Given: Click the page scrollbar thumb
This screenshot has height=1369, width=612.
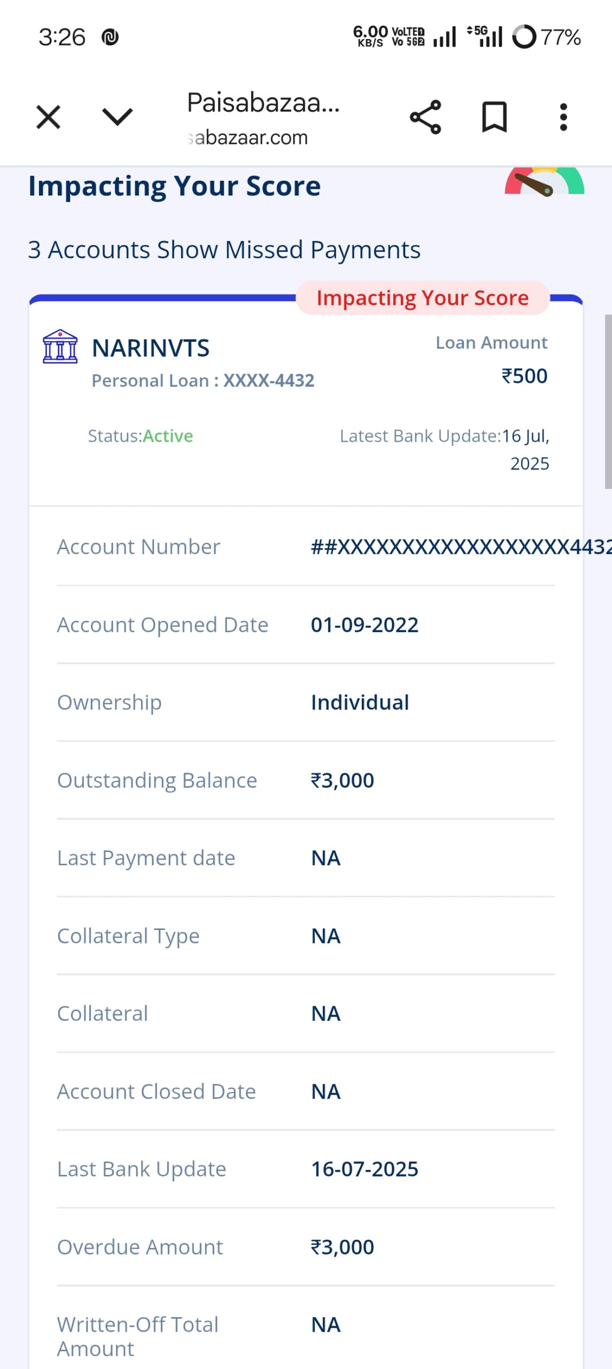Looking at the screenshot, I should coord(608,401).
